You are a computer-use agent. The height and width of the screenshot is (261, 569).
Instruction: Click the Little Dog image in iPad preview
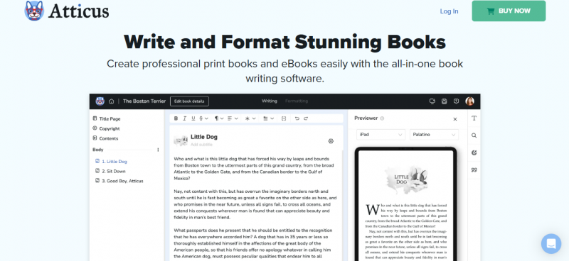(x=405, y=181)
